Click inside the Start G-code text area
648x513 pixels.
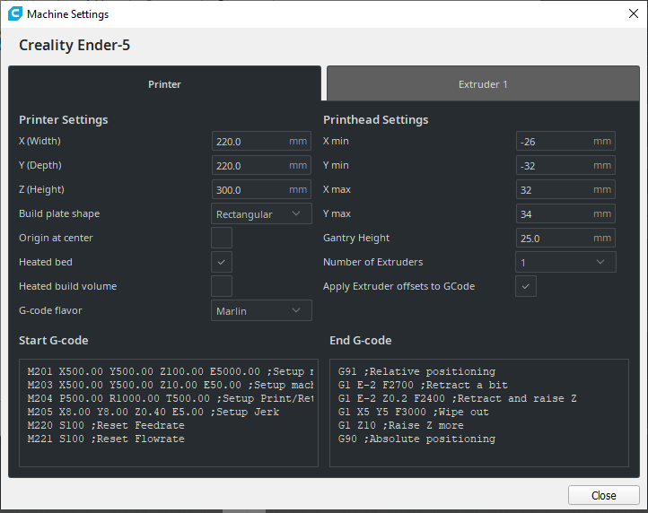(x=169, y=413)
